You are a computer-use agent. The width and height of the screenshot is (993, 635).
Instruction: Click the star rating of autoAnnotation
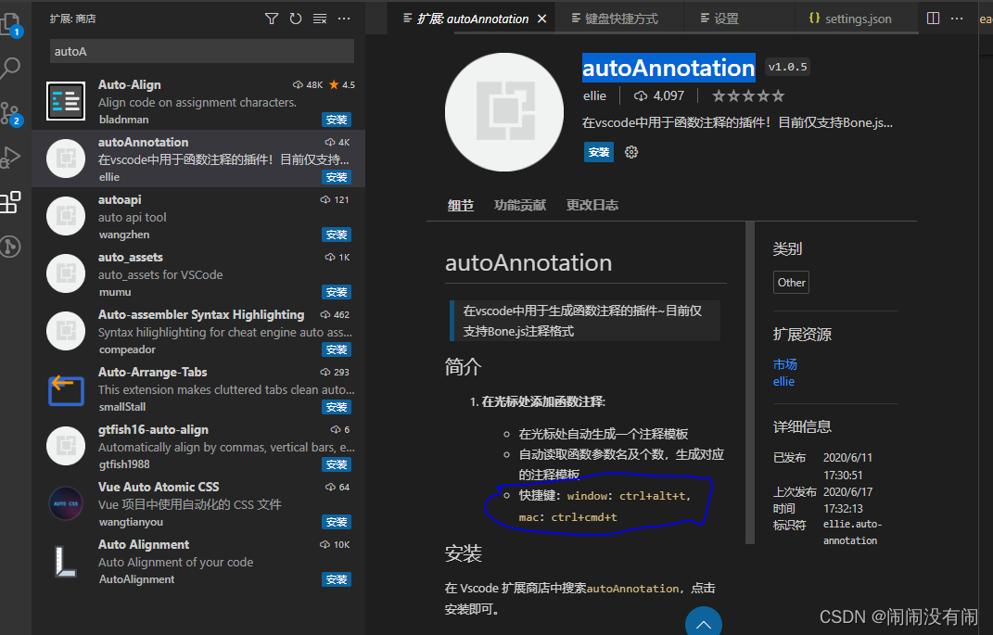pos(748,96)
